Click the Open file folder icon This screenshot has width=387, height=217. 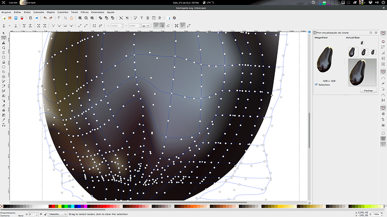pos(10,18)
